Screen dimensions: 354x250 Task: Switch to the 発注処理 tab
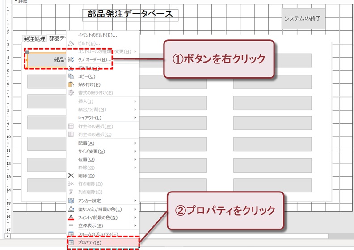[34, 39]
